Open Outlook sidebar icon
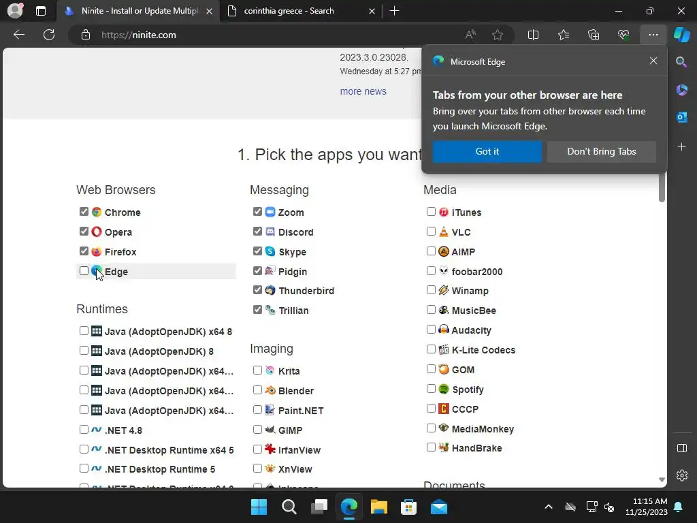This screenshot has height=523, width=697. [x=681, y=117]
